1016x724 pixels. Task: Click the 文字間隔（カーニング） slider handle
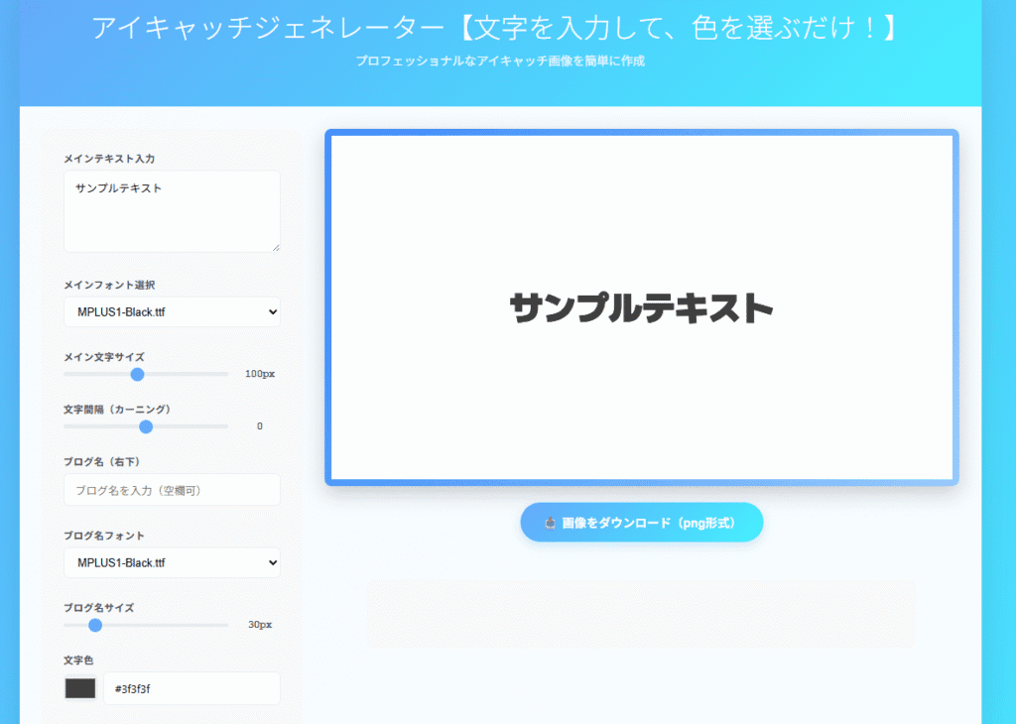[x=146, y=426]
